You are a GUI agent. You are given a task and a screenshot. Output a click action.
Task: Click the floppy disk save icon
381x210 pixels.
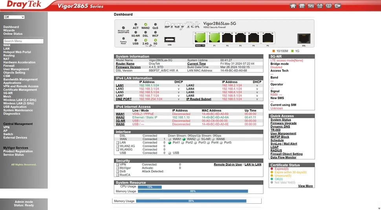click(x=320, y=6)
